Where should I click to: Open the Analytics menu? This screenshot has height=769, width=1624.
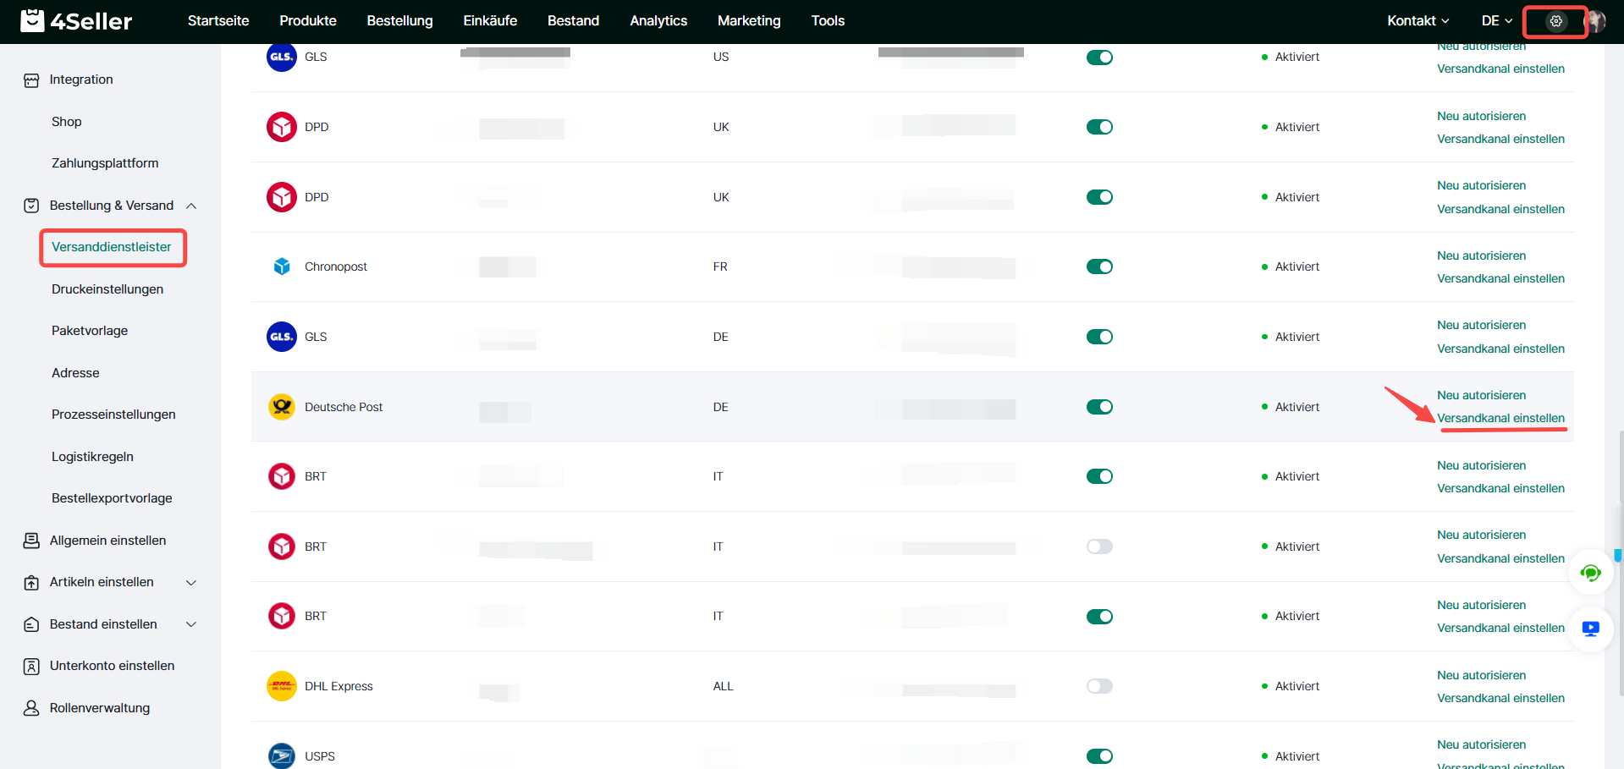click(658, 21)
